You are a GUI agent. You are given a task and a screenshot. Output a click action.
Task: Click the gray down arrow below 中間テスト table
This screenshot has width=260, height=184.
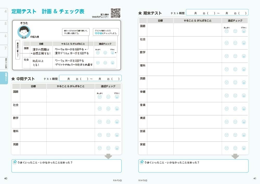click(108, 156)
